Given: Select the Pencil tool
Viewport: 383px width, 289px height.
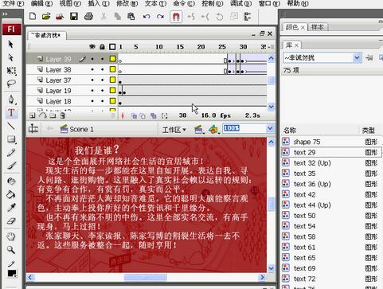Looking at the screenshot, I should (11, 152).
